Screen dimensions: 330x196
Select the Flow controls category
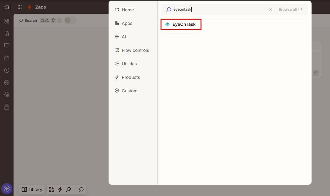click(135, 50)
